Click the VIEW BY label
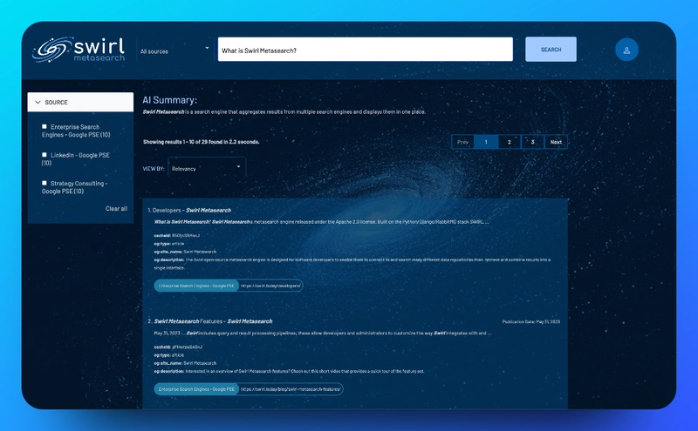 [x=154, y=168]
